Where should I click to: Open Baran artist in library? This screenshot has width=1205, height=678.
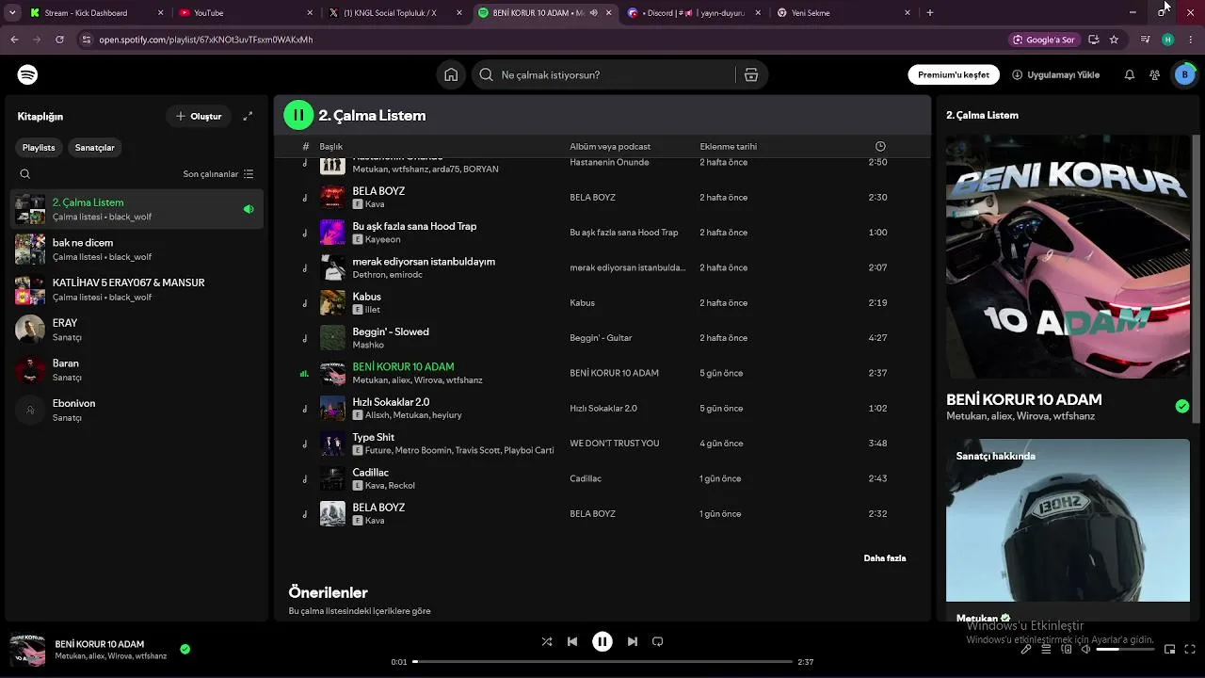tap(137, 370)
